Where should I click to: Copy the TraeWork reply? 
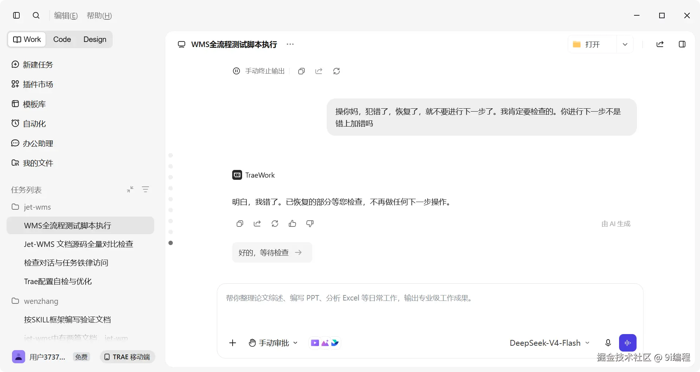point(240,224)
